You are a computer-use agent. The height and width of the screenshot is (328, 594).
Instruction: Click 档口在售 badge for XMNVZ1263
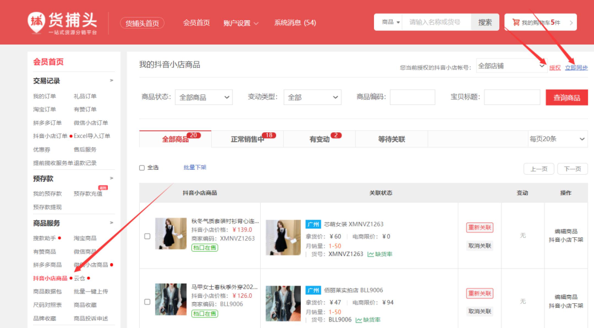pyautogui.click(x=205, y=248)
